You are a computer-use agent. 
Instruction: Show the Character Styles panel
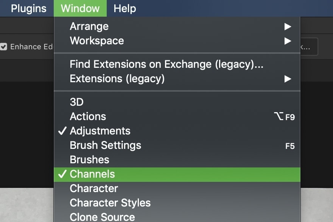coord(177,203)
